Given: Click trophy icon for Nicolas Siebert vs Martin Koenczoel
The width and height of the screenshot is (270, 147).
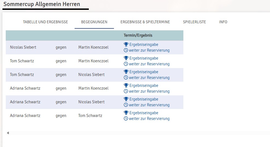Looking at the screenshot, I should tap(126, 45).
